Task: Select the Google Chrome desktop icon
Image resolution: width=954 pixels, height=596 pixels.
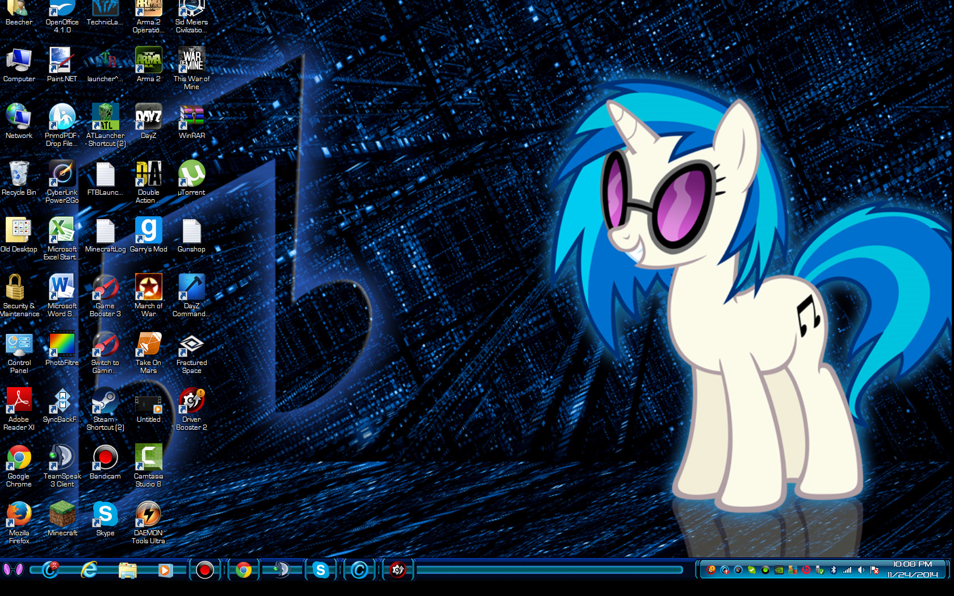Action: point(19,465)
